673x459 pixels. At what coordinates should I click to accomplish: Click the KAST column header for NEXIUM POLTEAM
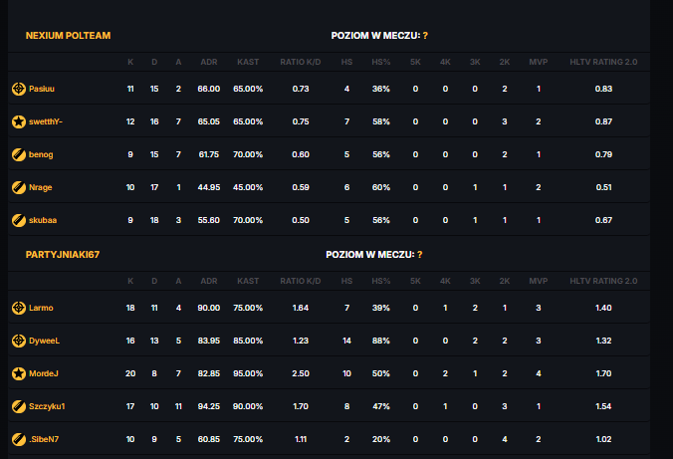(x=248, y=62)
